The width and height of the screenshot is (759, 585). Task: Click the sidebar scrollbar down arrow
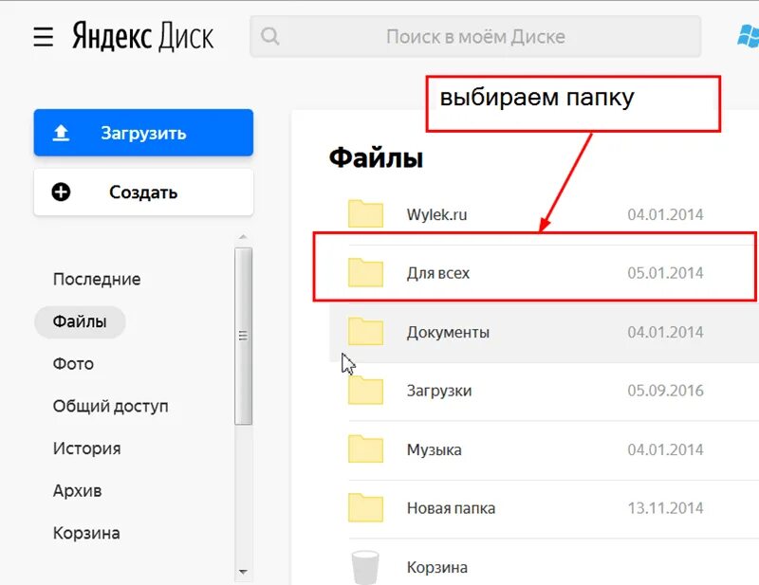pos(243,572)
